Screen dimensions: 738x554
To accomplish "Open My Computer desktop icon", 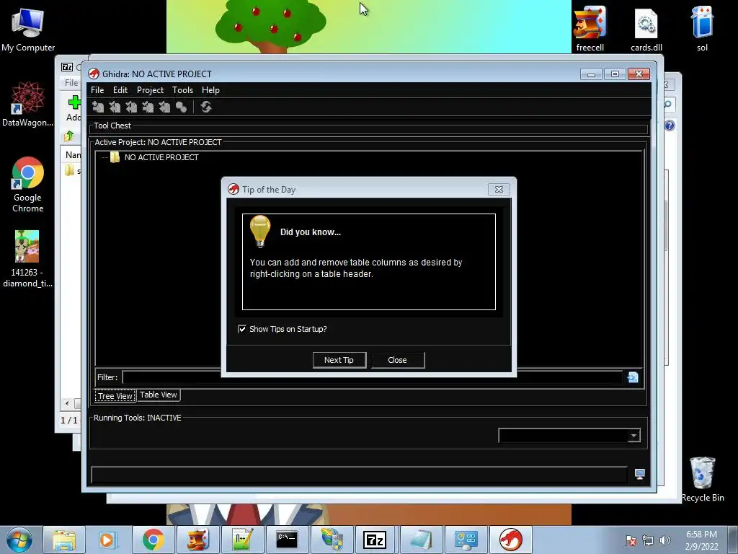I will pyautogui.click(x=28, y=29).
